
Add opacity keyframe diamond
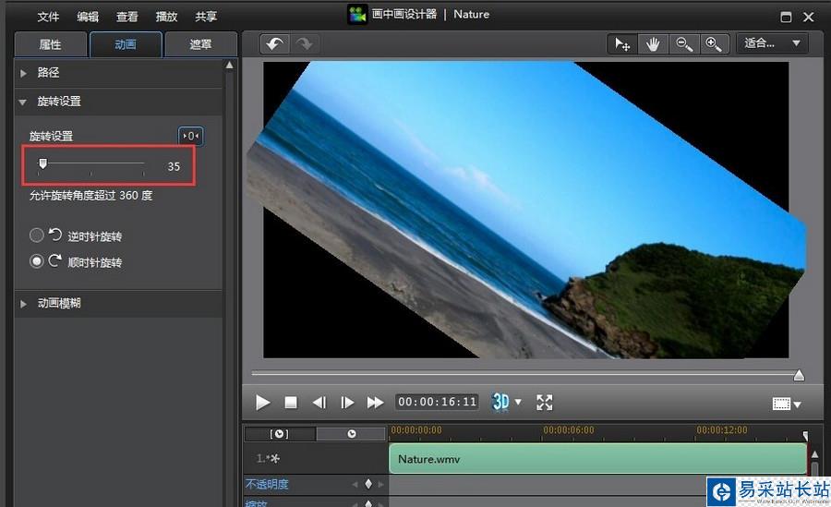click(368, 484)
